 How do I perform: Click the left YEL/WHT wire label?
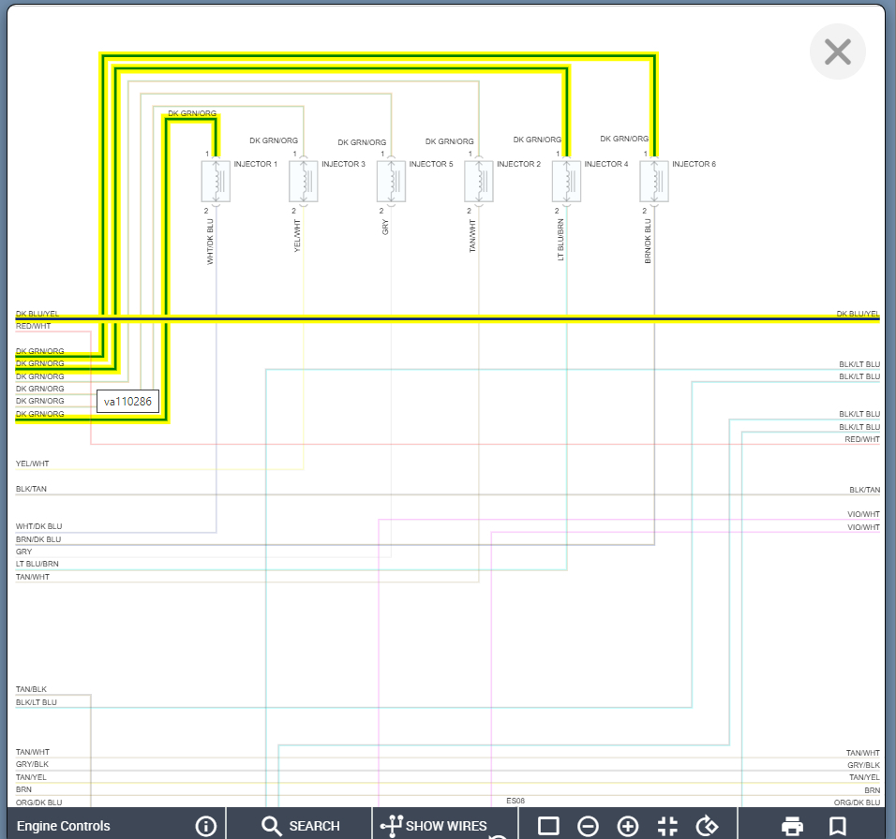(33, 464)
